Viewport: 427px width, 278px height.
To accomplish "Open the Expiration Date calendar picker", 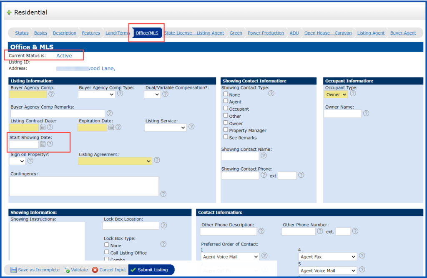I will tap(111, 127).
